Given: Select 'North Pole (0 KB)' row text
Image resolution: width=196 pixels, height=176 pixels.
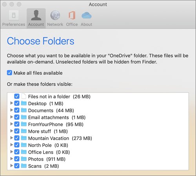Looking at the screenshot, I should [x=48, y=145].
